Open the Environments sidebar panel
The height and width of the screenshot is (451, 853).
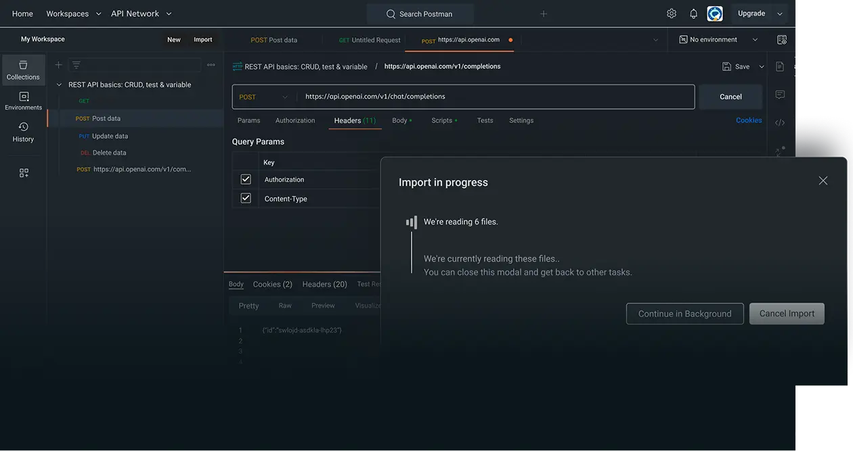click(23, 101)
